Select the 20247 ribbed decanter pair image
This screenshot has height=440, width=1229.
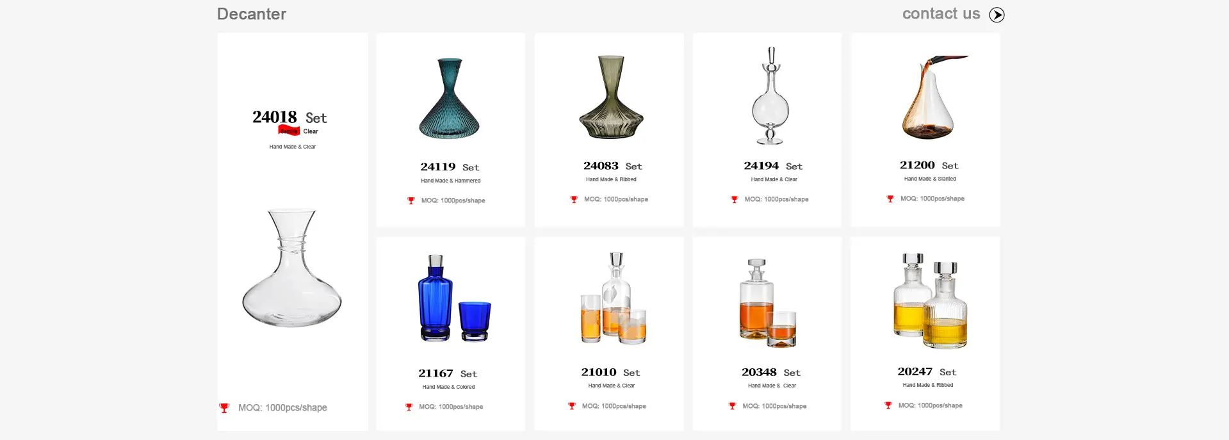coord(931,300)
